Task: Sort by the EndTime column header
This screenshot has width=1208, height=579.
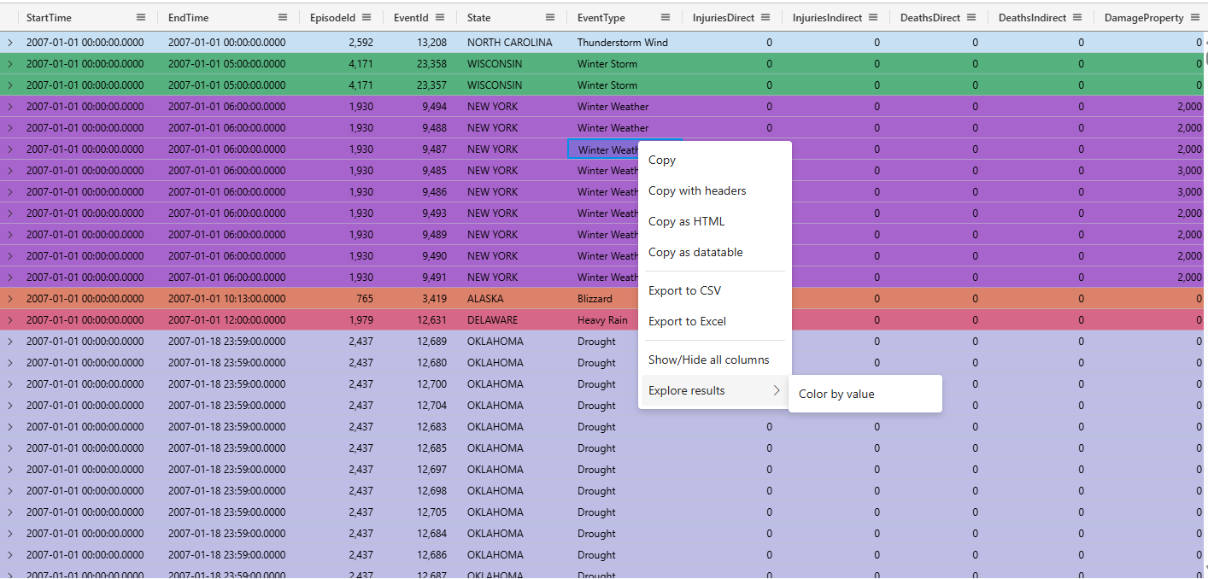Action: click(188, 17)
